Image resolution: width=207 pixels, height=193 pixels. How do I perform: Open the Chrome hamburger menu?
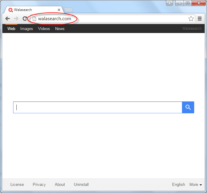pos(200,19)
